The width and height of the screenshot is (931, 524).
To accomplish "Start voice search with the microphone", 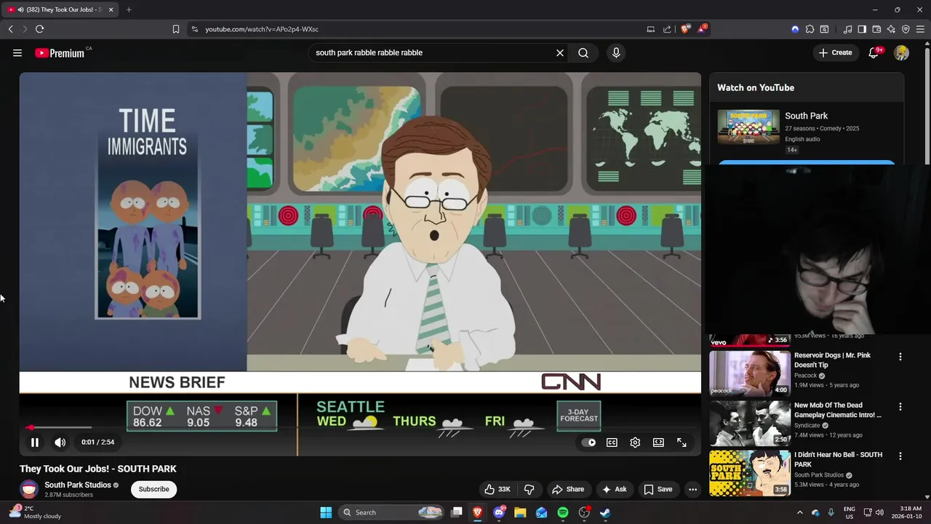I will (x=616, y=52).
